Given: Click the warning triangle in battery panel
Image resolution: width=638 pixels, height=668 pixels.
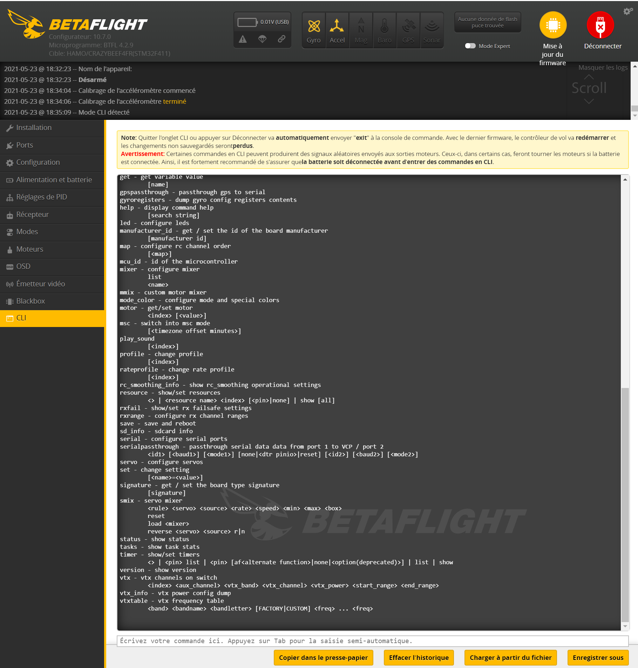Looking at the screenshot, I should pos(243,39).
